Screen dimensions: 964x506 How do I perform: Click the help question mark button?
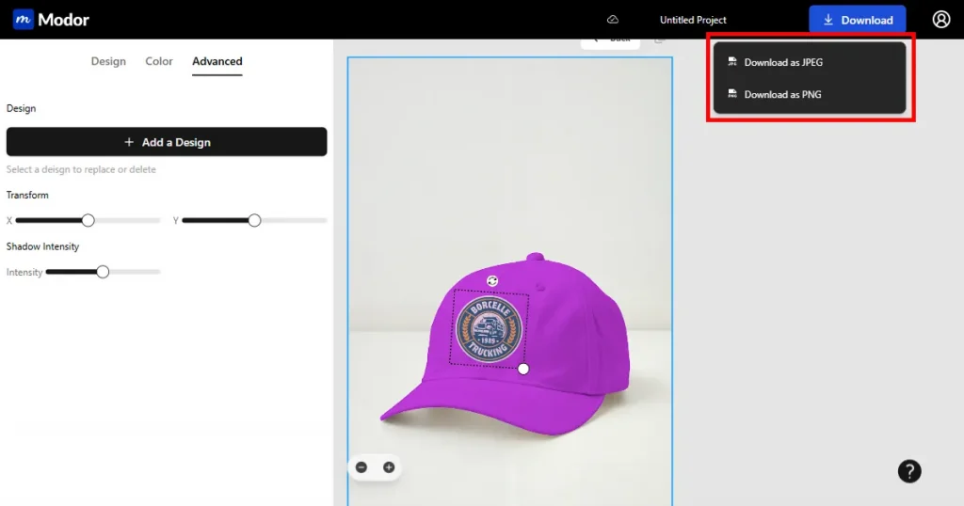click(x=909, y=471)
